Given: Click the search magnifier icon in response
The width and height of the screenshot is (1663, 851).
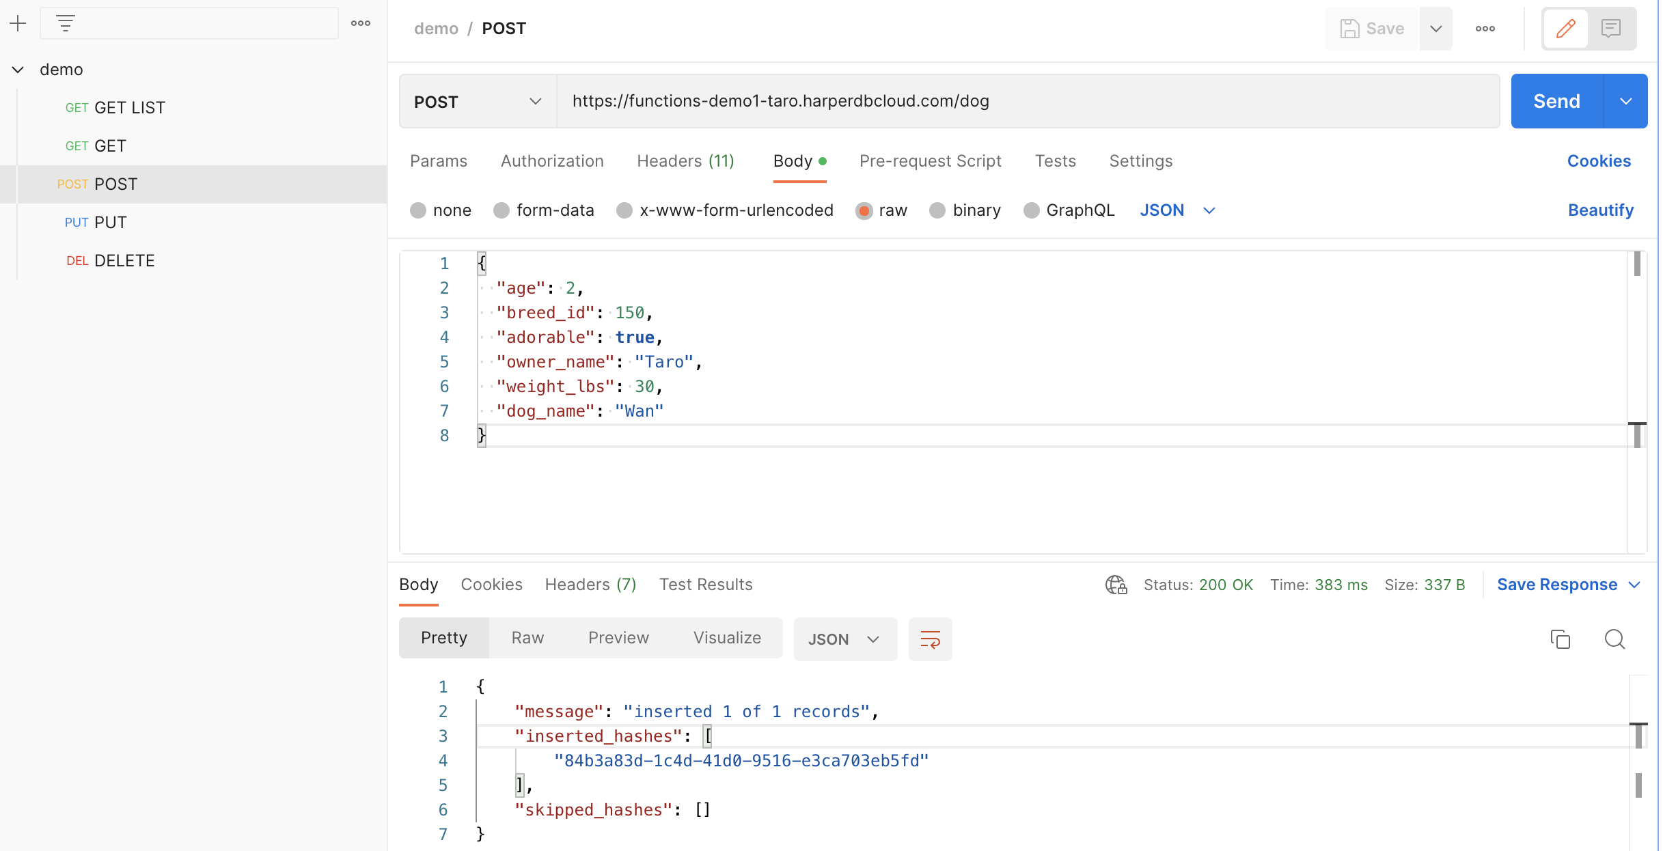Looking at the screenshot, I should (1614, 639).
